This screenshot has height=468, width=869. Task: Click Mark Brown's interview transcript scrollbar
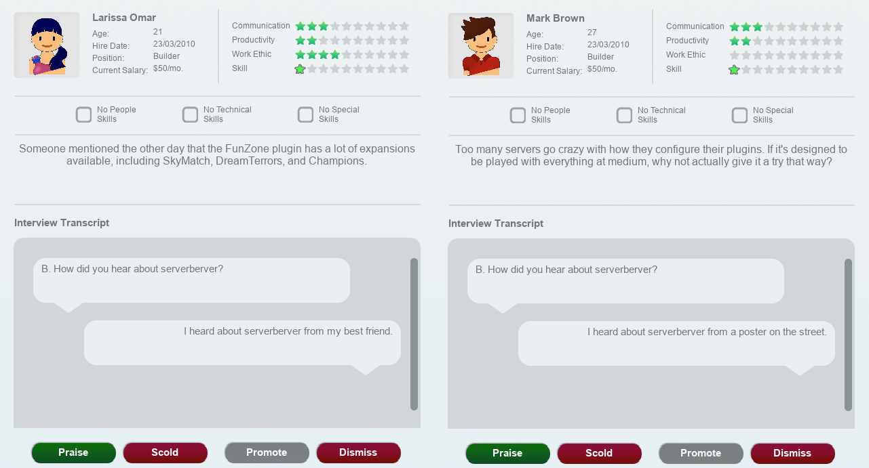click(x=848, y=335)
